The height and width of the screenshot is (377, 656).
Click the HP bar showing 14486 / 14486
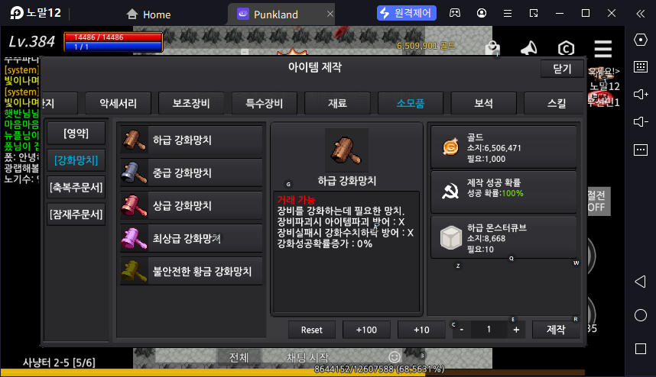[113, 37]
